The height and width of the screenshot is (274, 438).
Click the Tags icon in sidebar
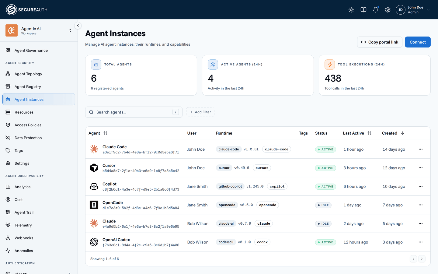click(8, 150)
